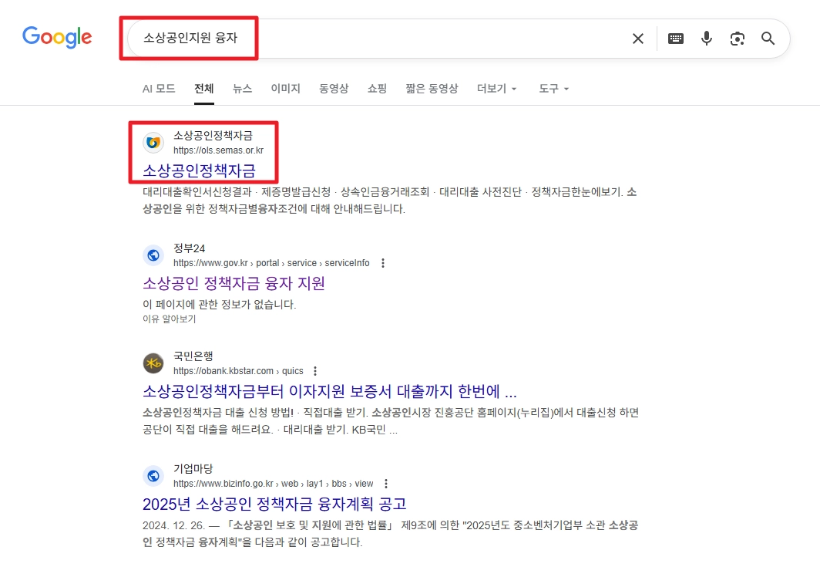The height and width of the screenshot is (567, 820).
Task: Open three-dot menu beside 국민은행 result
Action: click(x=315, y=370)
